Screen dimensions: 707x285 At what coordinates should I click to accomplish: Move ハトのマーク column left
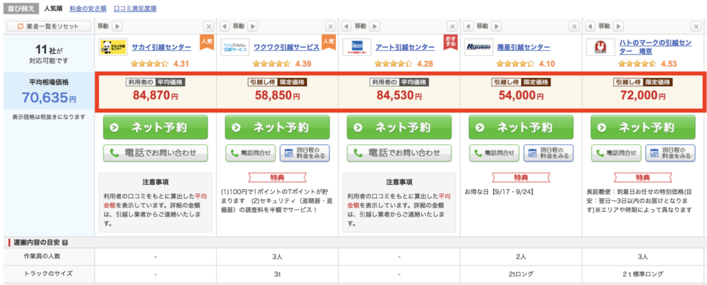pyautogui.click(x=590, y=27)
